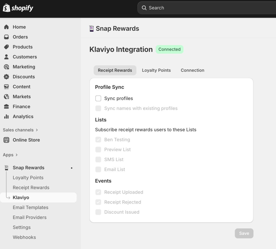Open the Connection tab
The height and width of the screenshot is (249, 276).
[192, 70]
